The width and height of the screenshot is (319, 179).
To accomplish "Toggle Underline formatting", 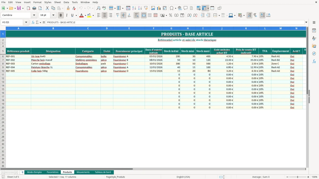I will [72, 15].
